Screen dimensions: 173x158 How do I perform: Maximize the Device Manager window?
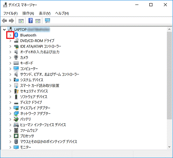coord(151,5)
